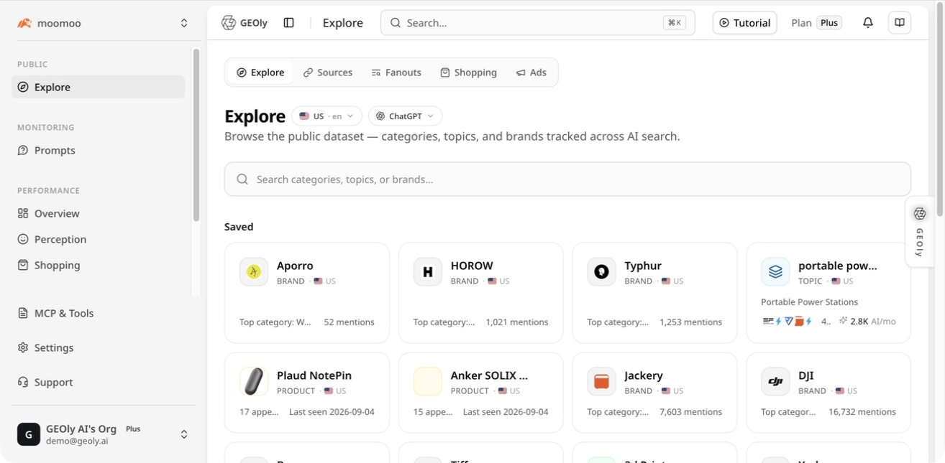
Task: Open notifications bell
Action: [x=868, y=23]
